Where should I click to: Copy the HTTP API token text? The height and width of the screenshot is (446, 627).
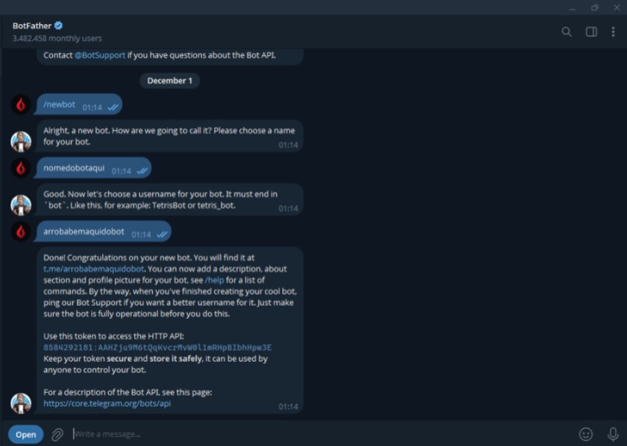[x=158, y=347]
